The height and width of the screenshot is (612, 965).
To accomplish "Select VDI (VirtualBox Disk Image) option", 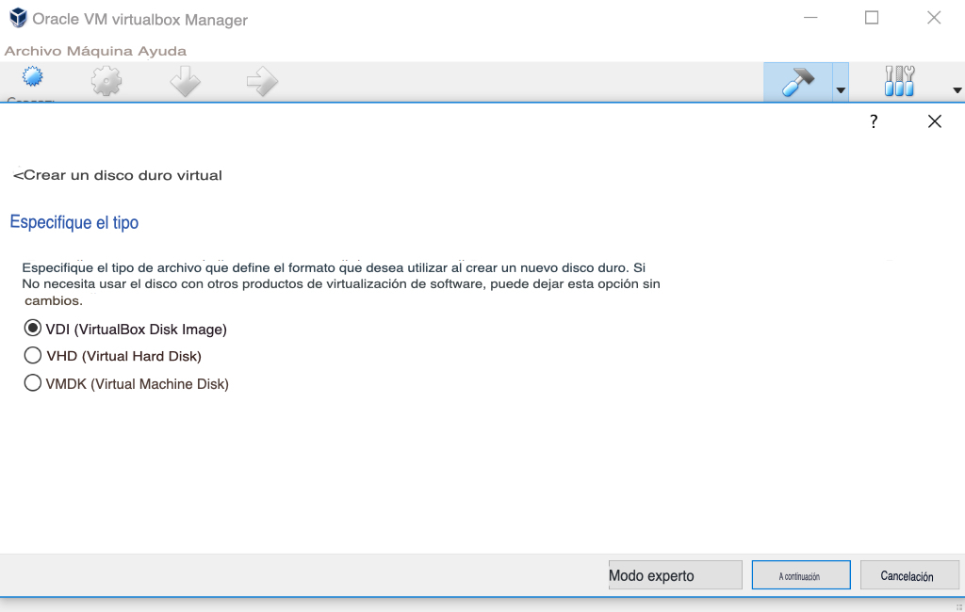I will [125, 329].
